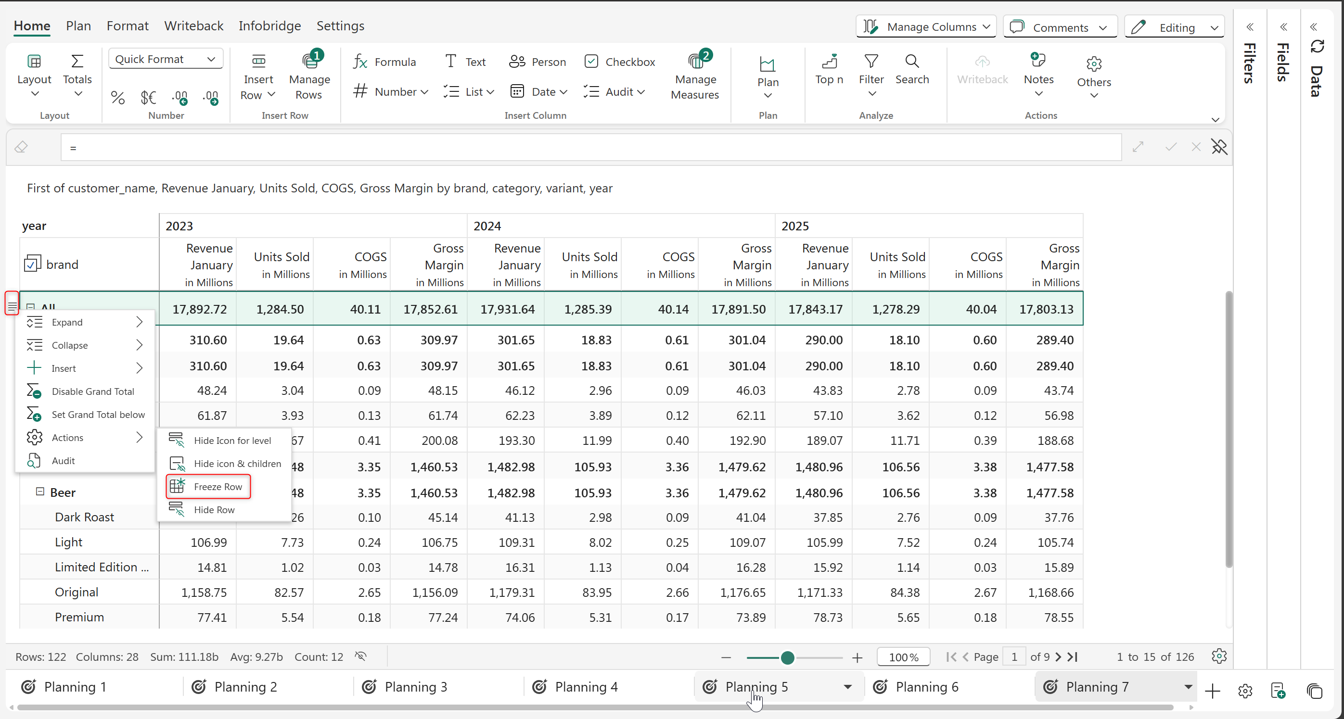Toggle the hidden-eye icon in status bar
This screenshot has height=719, width=1344.
(x=360, y=656)
